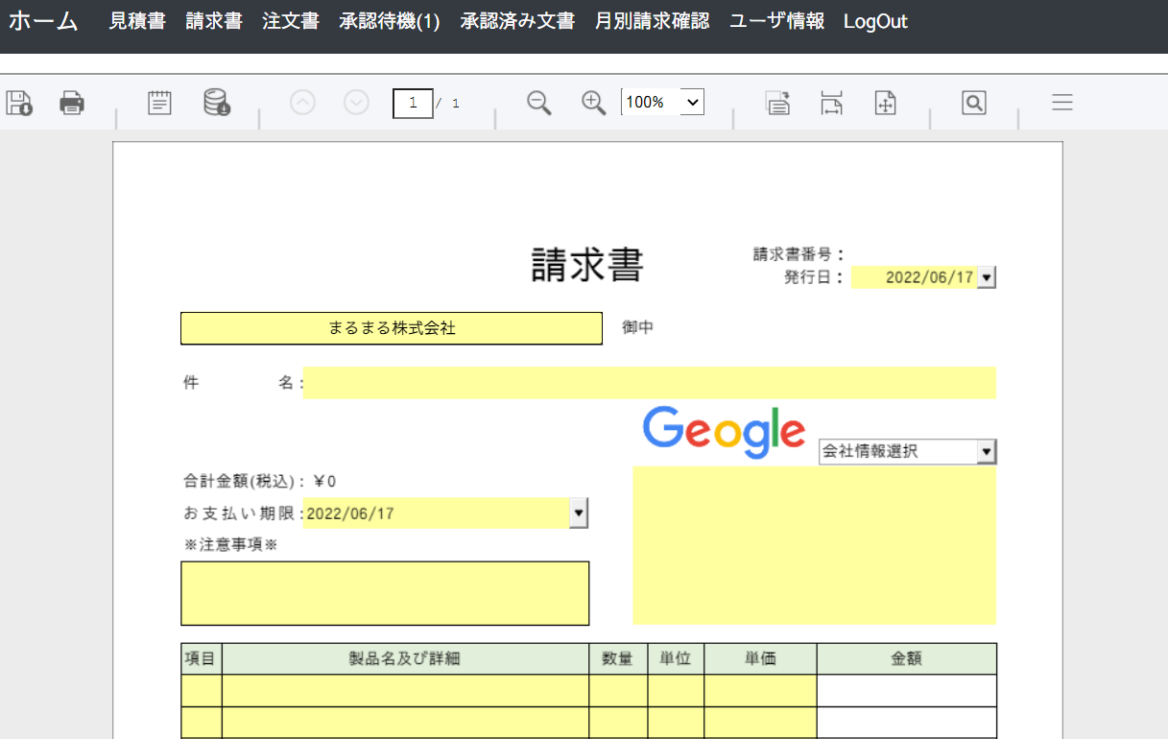This screenshot has width=1168, height=739.
Task: Click the 単位 column header
Action: [677, 658]
